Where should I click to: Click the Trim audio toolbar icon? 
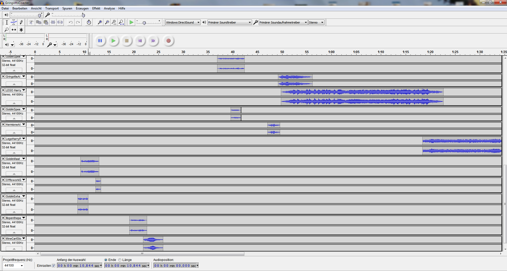pos(53,22)
